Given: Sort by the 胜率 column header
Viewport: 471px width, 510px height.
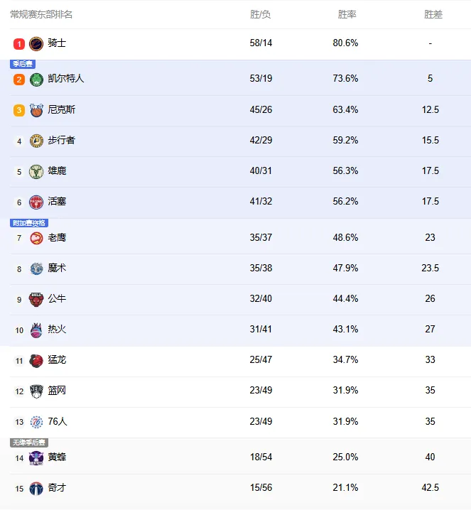Looking at the screenshot, I should [347, 14].
